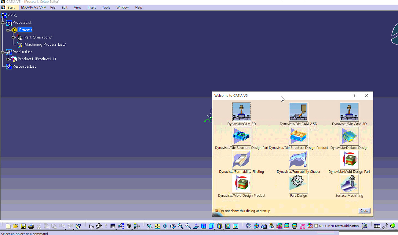Select Dynavista/Formability Shaper workbench
398x235 pixels.
(x=298, y=160)
